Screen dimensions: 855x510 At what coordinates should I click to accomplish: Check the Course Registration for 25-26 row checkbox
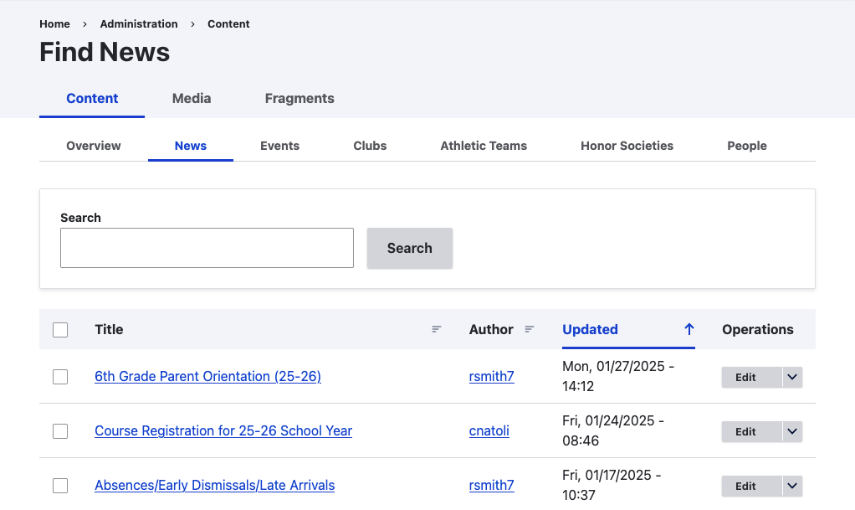(x=60, y=431)
